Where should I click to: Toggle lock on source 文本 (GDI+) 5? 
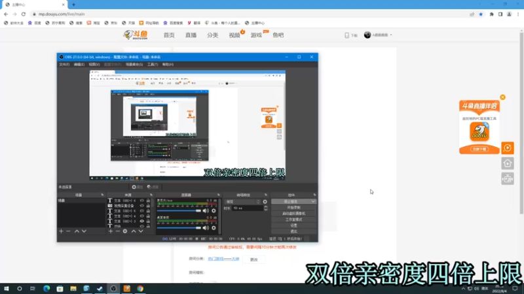[x=148, y=211]
